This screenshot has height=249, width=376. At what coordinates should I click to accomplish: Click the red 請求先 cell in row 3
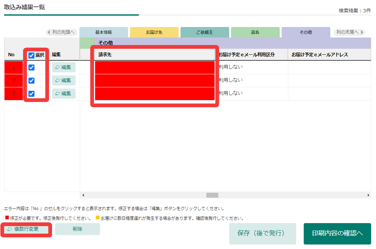155,93
